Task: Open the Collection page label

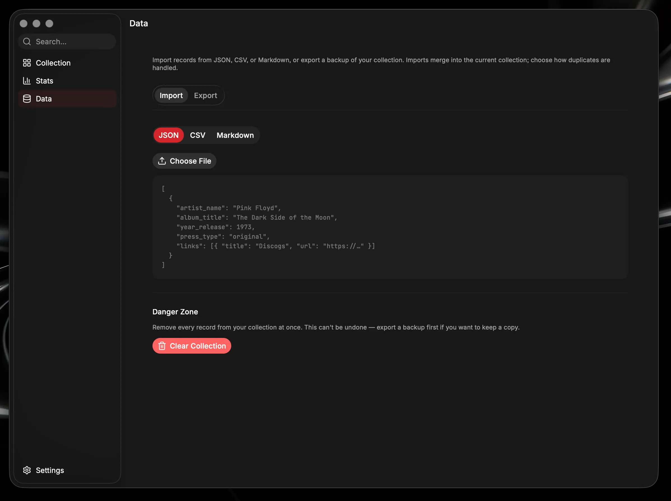Action: point(53,63)
